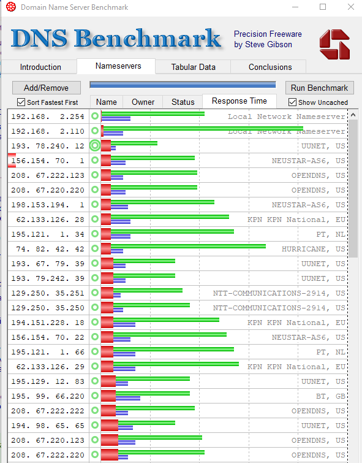Click the status circle for 193.67.79.39

[x=95, y=264]
